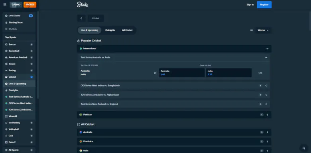The height and width of the screenshot is (153, 311).
Task: Click the sidebar scrollbar
Action: (x=38, y=55)
